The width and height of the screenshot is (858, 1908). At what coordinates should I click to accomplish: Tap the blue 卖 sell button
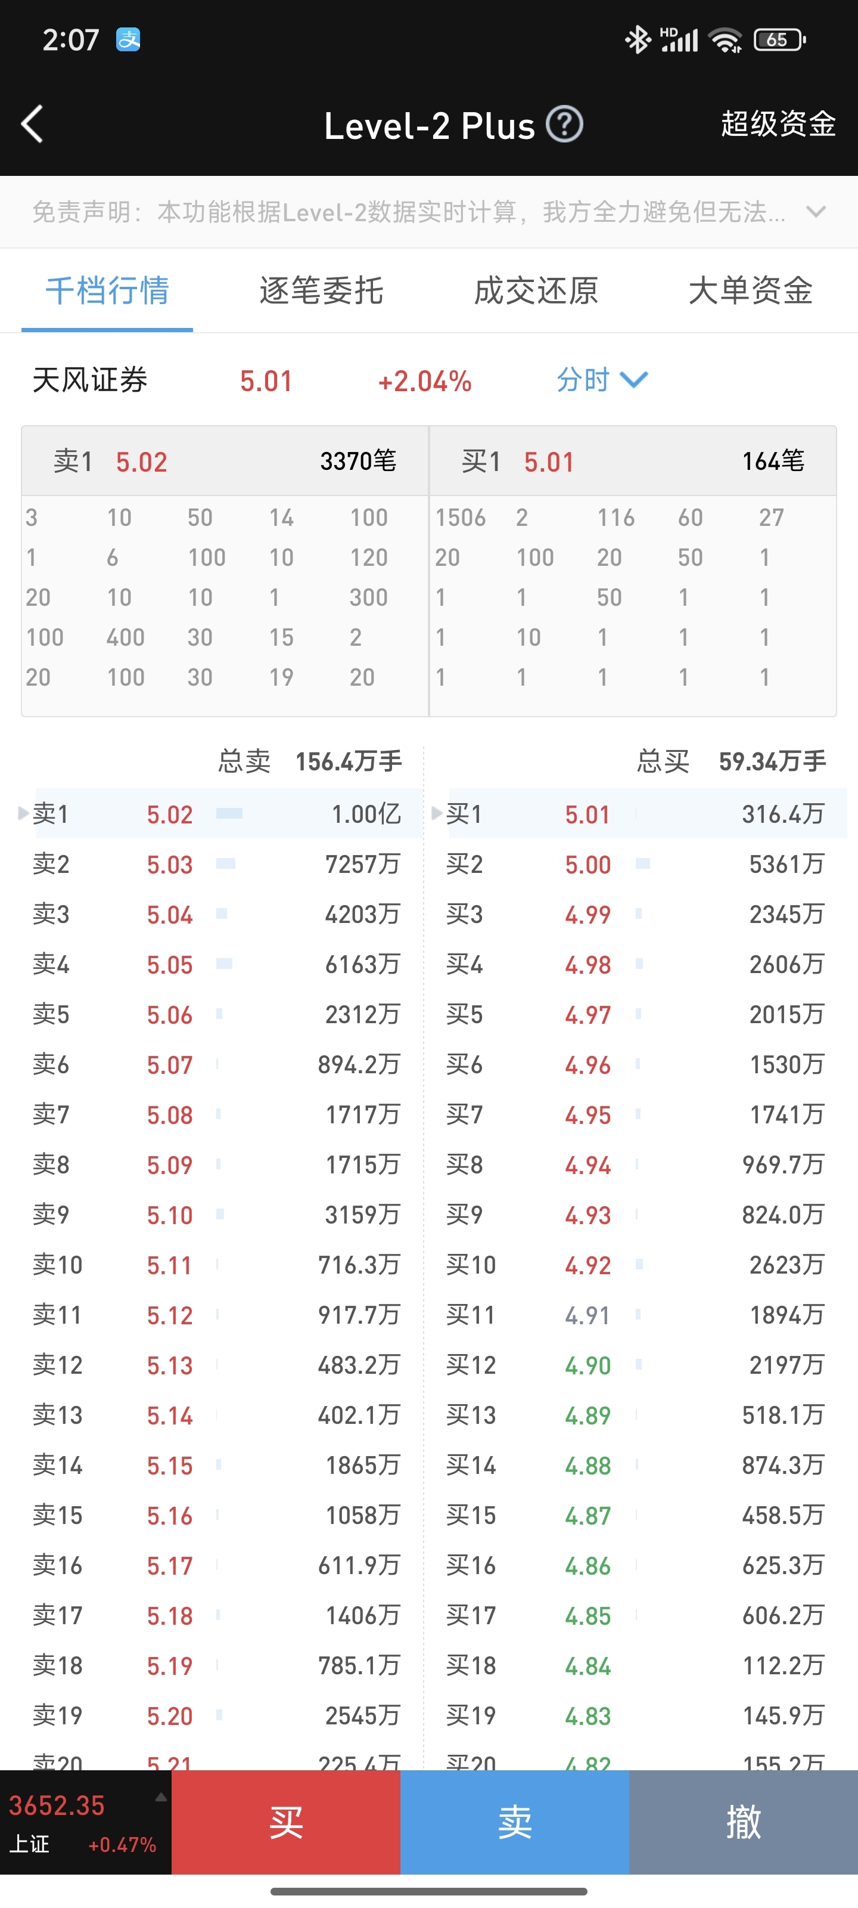pos(515,1822)
